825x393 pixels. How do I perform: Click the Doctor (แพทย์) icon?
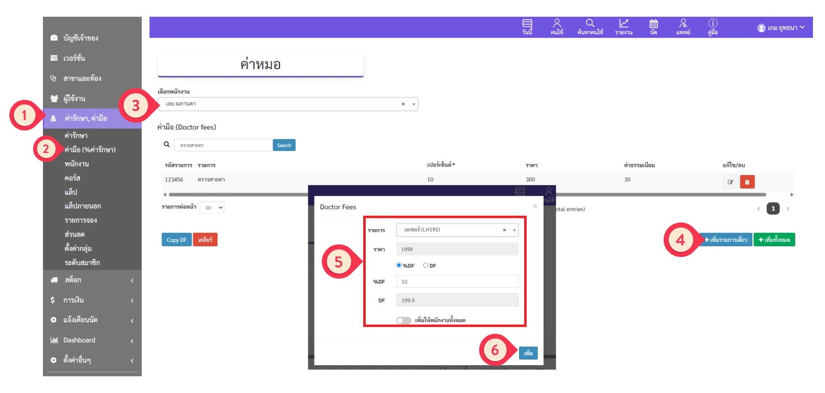point(683,27)
